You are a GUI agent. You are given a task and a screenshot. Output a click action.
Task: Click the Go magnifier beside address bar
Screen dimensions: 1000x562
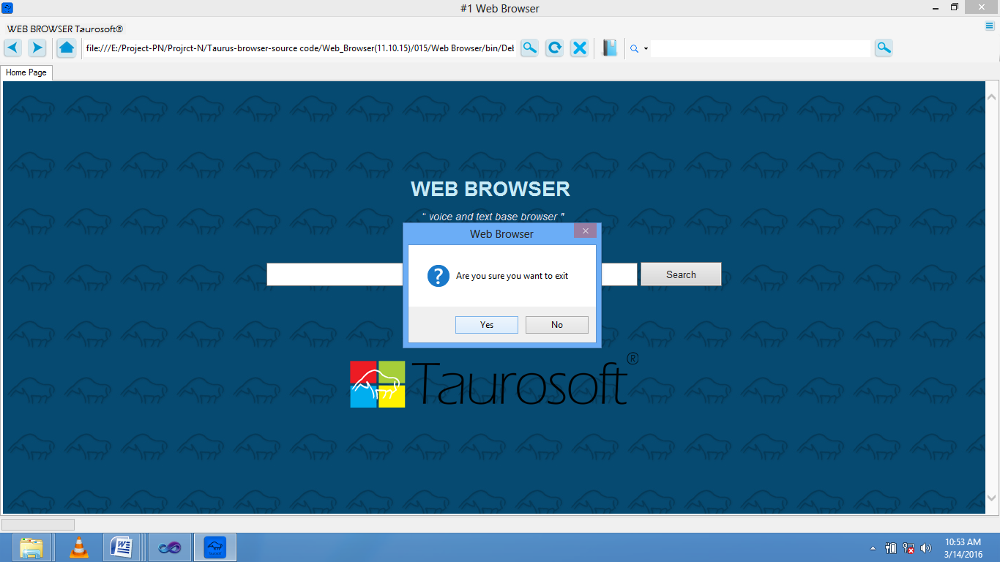click(529, 48)
